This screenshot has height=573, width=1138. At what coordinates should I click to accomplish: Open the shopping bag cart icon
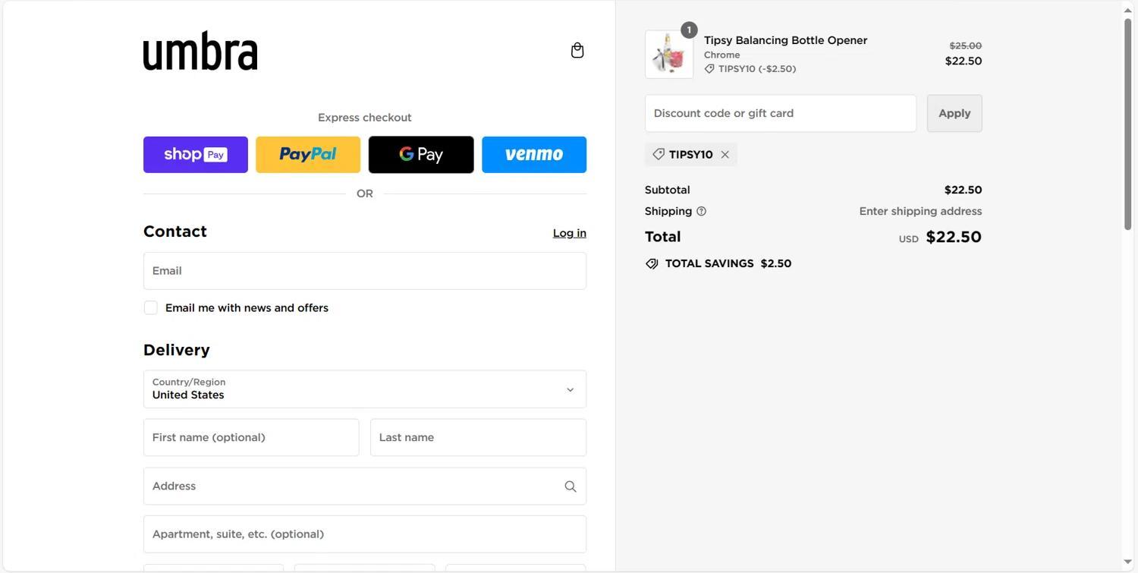577,50
